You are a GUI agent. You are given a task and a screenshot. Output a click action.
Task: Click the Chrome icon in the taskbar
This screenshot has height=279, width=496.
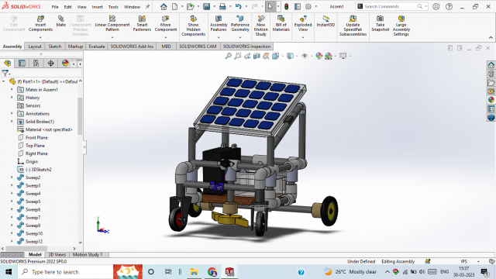(x=212, y=272)
